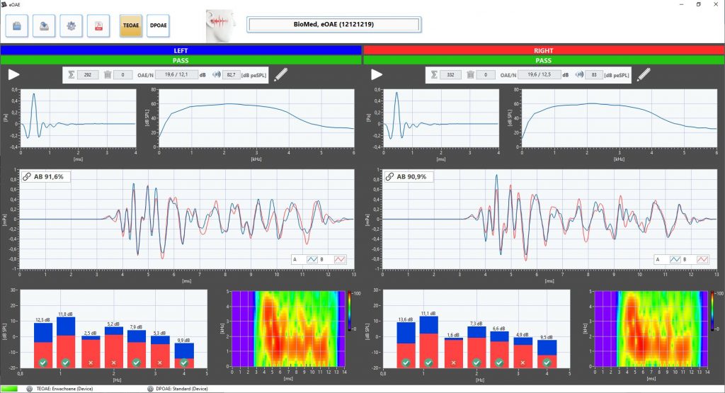Start the left ear measurement play button
The height and width of the screenshot is (393, 725).
[x=13, y=74]
